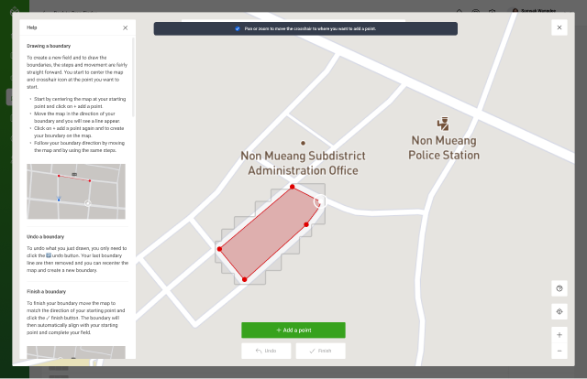The width and height of the screenshot is (587, 379).
Task: Open help via the question mark map icon
Action: pyautogui.click(x=559, y=288)
